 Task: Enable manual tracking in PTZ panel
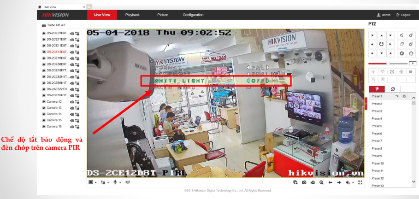[x=373, y=79]
